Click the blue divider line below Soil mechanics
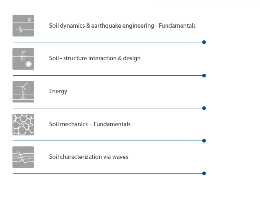260x209 pixels. click(x=108, y=141)
